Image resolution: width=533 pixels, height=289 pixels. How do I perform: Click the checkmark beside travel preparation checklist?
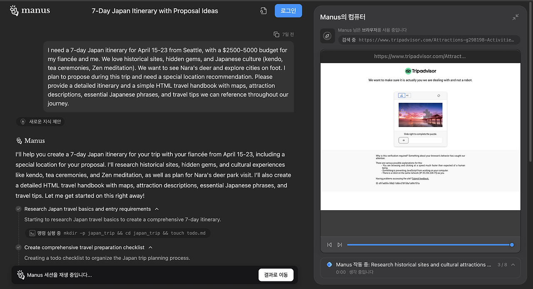(x=18, y=247)
